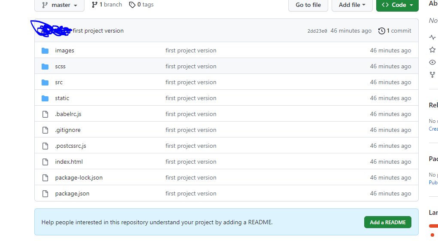
Task: Click the code brackets icon on Code button
Action: click(x=385, y=5)
